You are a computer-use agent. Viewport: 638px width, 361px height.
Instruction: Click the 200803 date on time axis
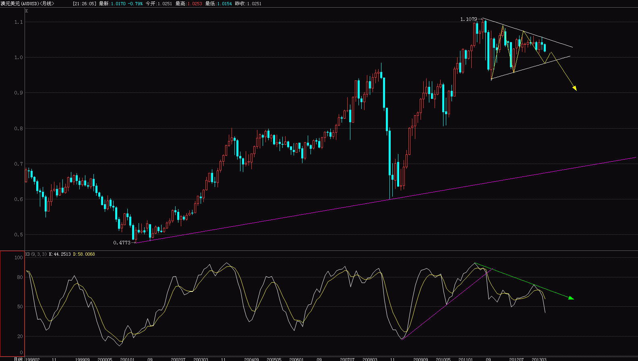[x=370, y=359]
